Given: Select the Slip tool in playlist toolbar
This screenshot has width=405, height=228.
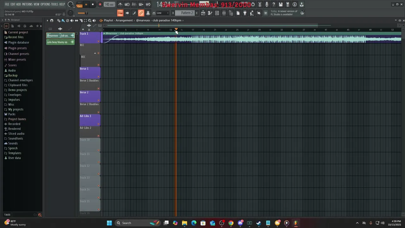Looking at the screenshot, I should [76, 21].
